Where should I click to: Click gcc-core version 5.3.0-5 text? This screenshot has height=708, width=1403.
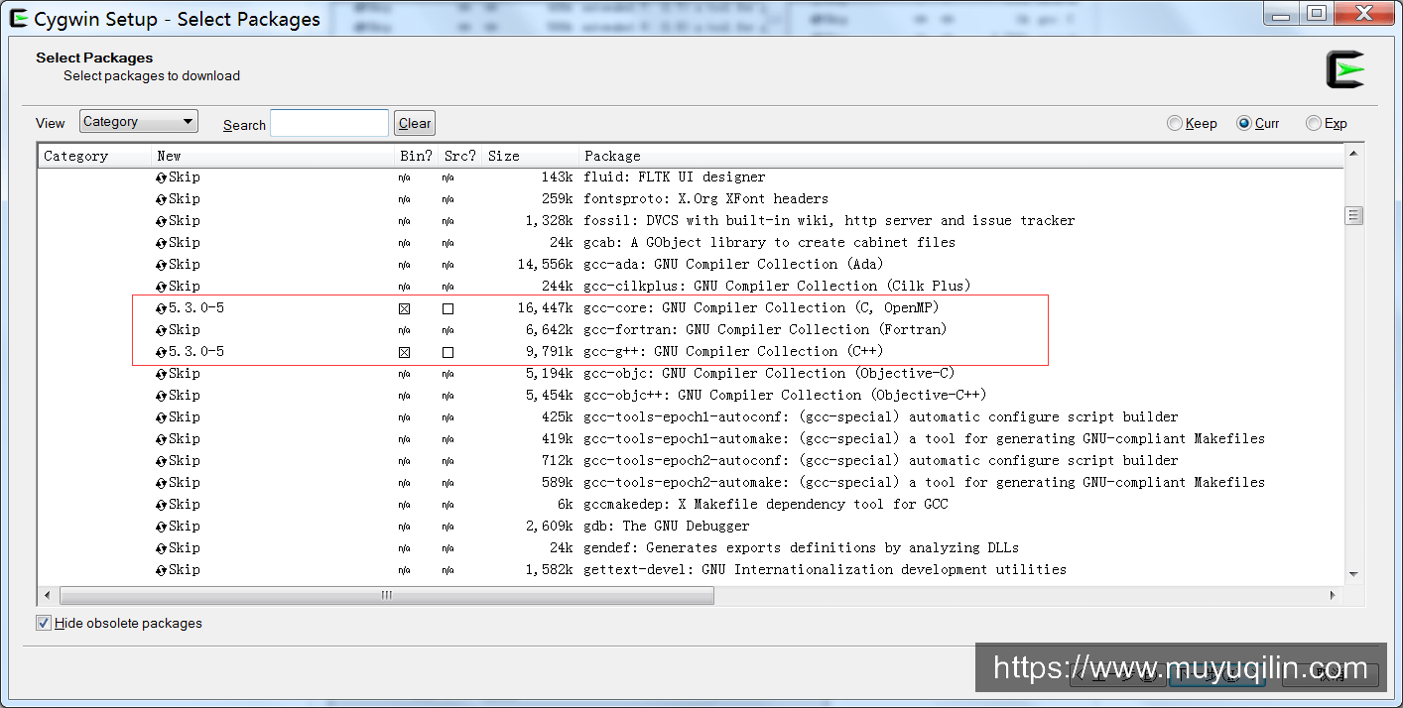195,308
